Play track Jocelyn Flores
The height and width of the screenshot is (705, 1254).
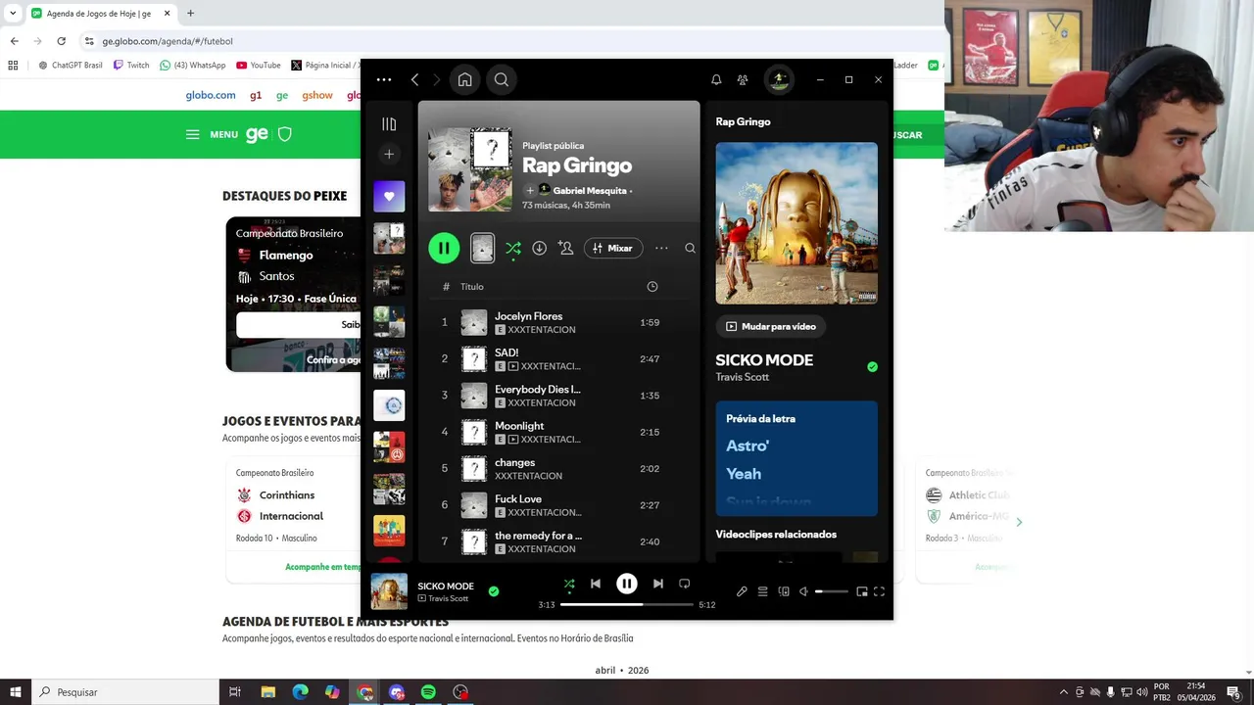(558, 322)
